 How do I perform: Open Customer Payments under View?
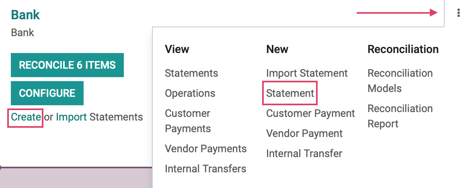[x=188, y=121]
